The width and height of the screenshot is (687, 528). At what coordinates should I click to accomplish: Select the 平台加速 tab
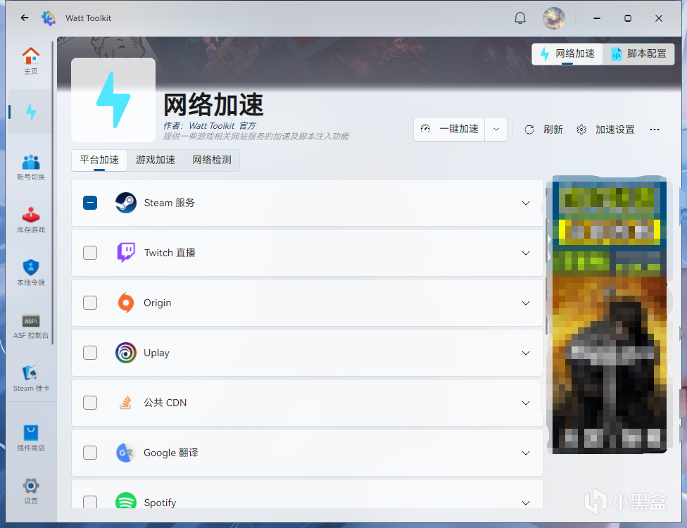(x=99, y=160)
